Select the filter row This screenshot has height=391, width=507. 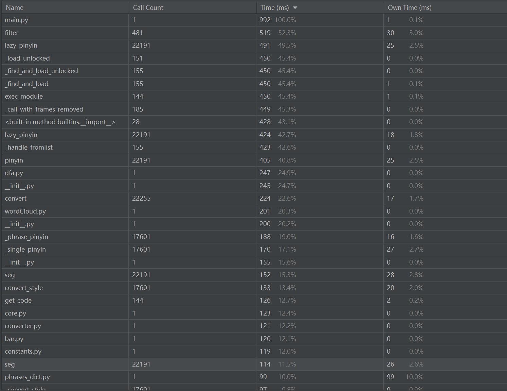254,33
